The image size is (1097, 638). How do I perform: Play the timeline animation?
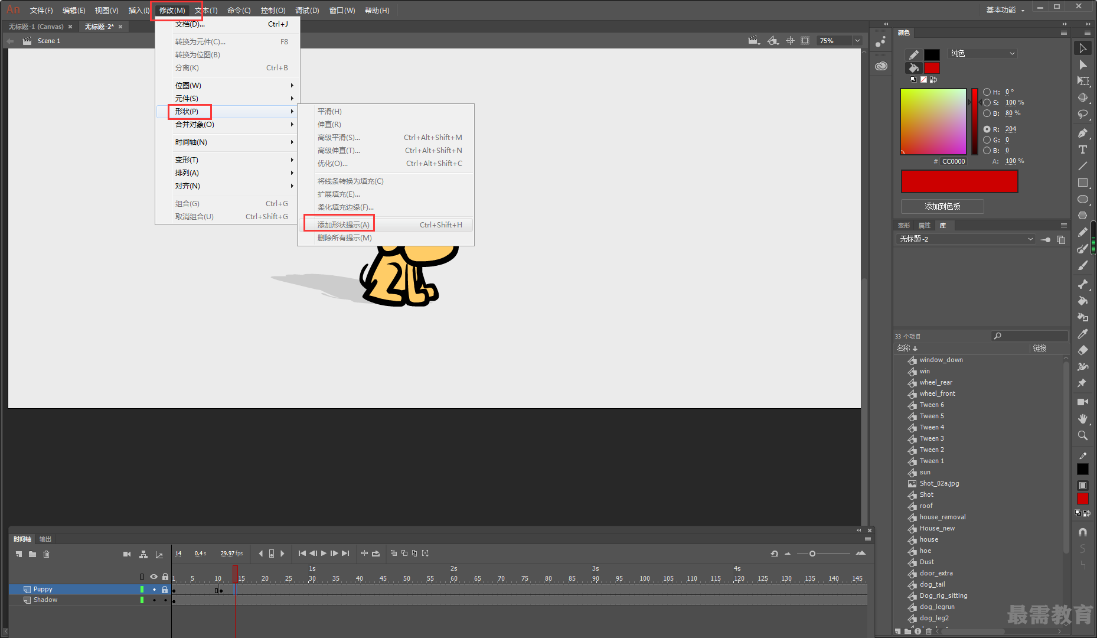tap(324, 554)
